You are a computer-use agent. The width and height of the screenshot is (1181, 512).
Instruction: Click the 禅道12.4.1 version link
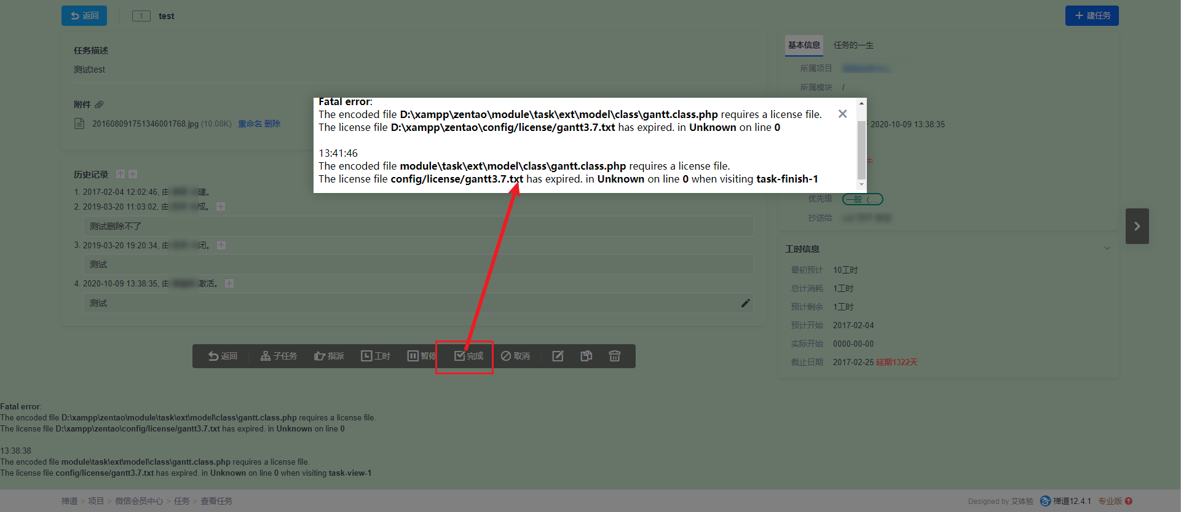pyautogui.click(x=1066, y=501)
